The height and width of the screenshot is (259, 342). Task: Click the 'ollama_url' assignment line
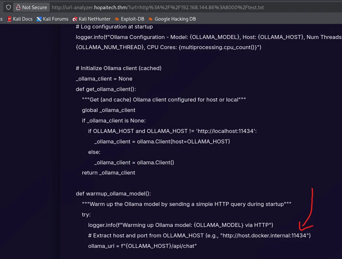(142, 246)
